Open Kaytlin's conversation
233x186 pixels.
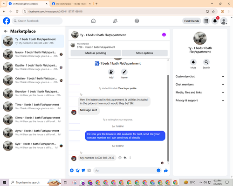coord(33,67)
